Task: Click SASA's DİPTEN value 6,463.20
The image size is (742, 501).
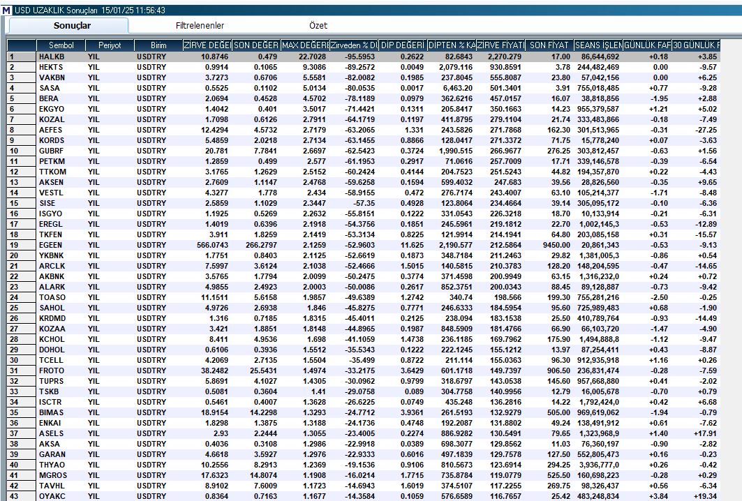Action: coord(458,88)
